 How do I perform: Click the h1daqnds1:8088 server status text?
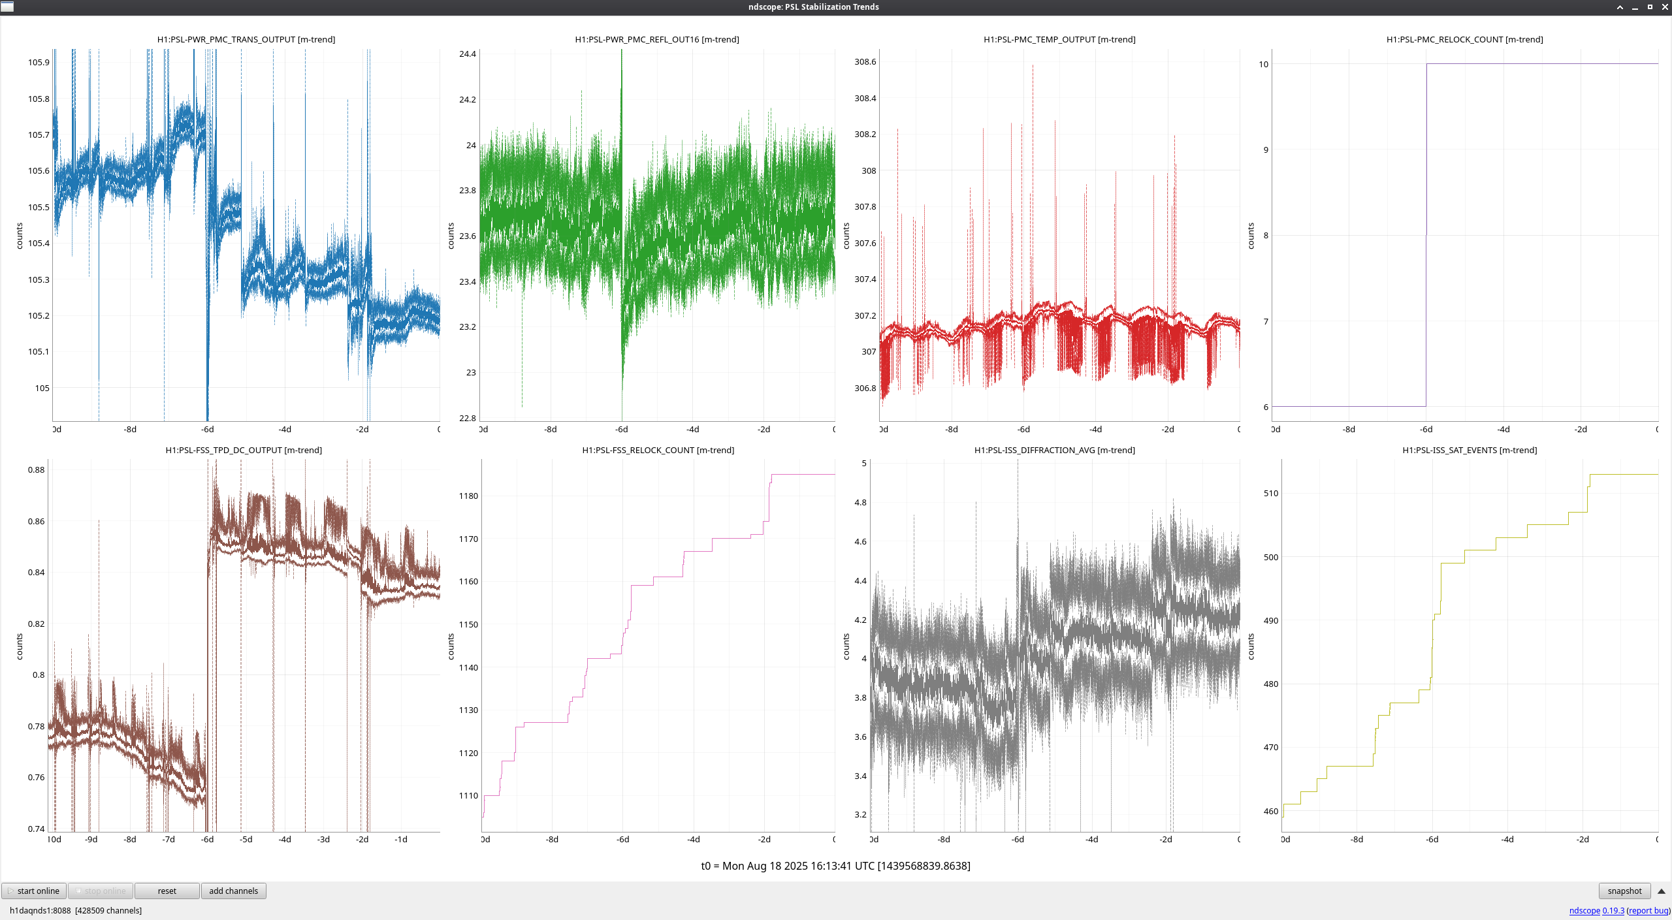tap(76, 910)
